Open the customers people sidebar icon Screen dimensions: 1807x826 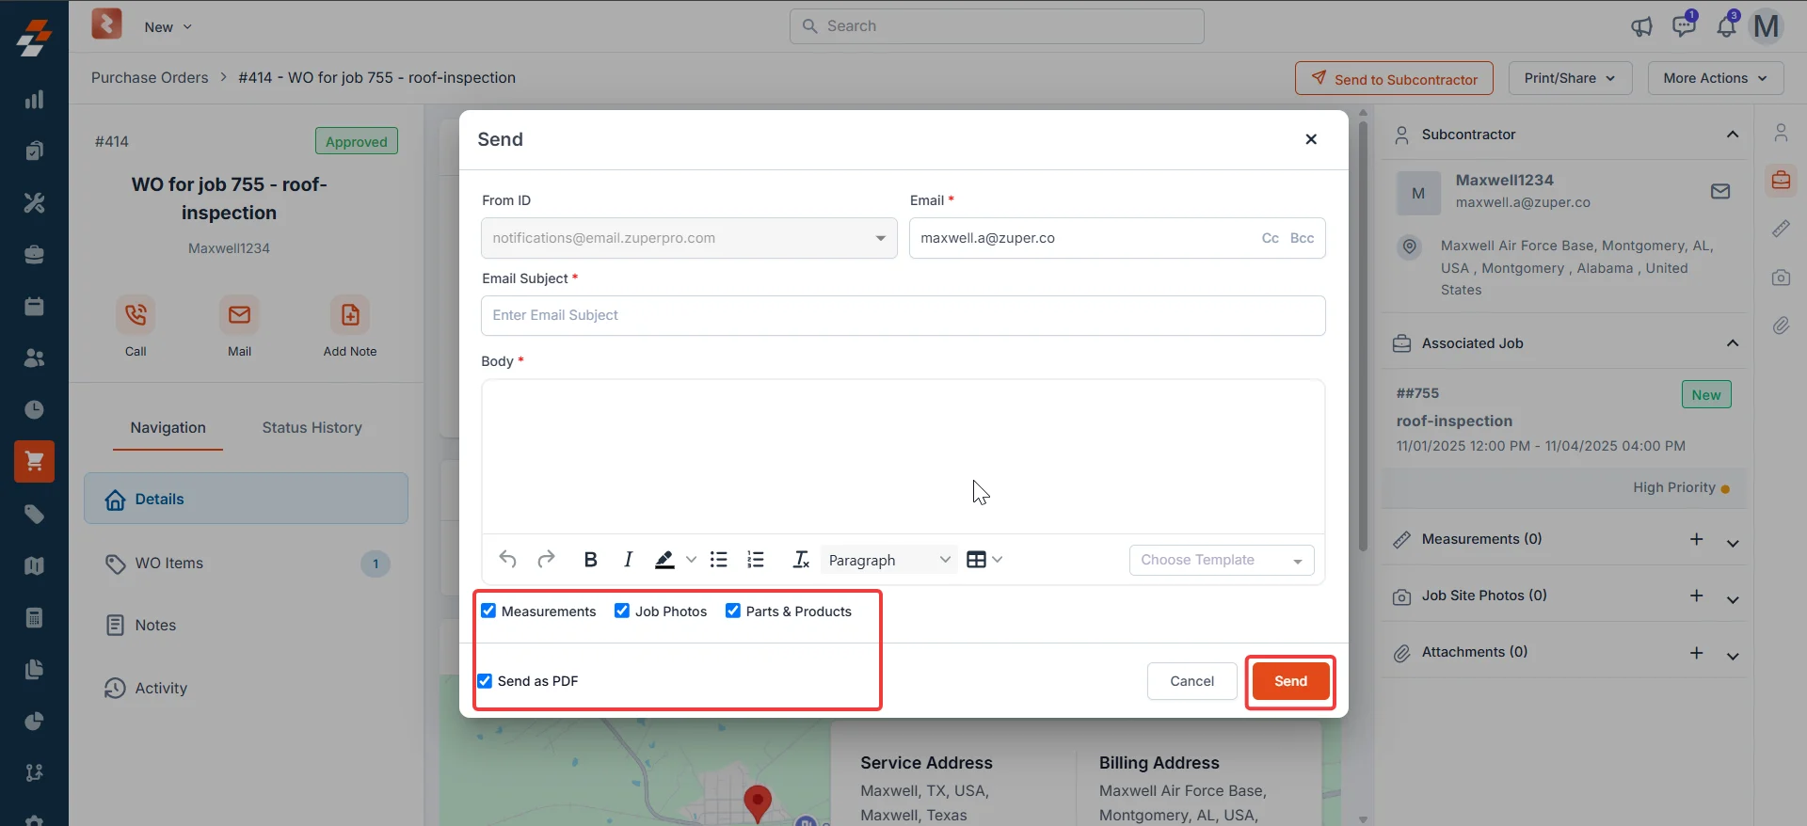pyautogui.click(x=34, y=357)
